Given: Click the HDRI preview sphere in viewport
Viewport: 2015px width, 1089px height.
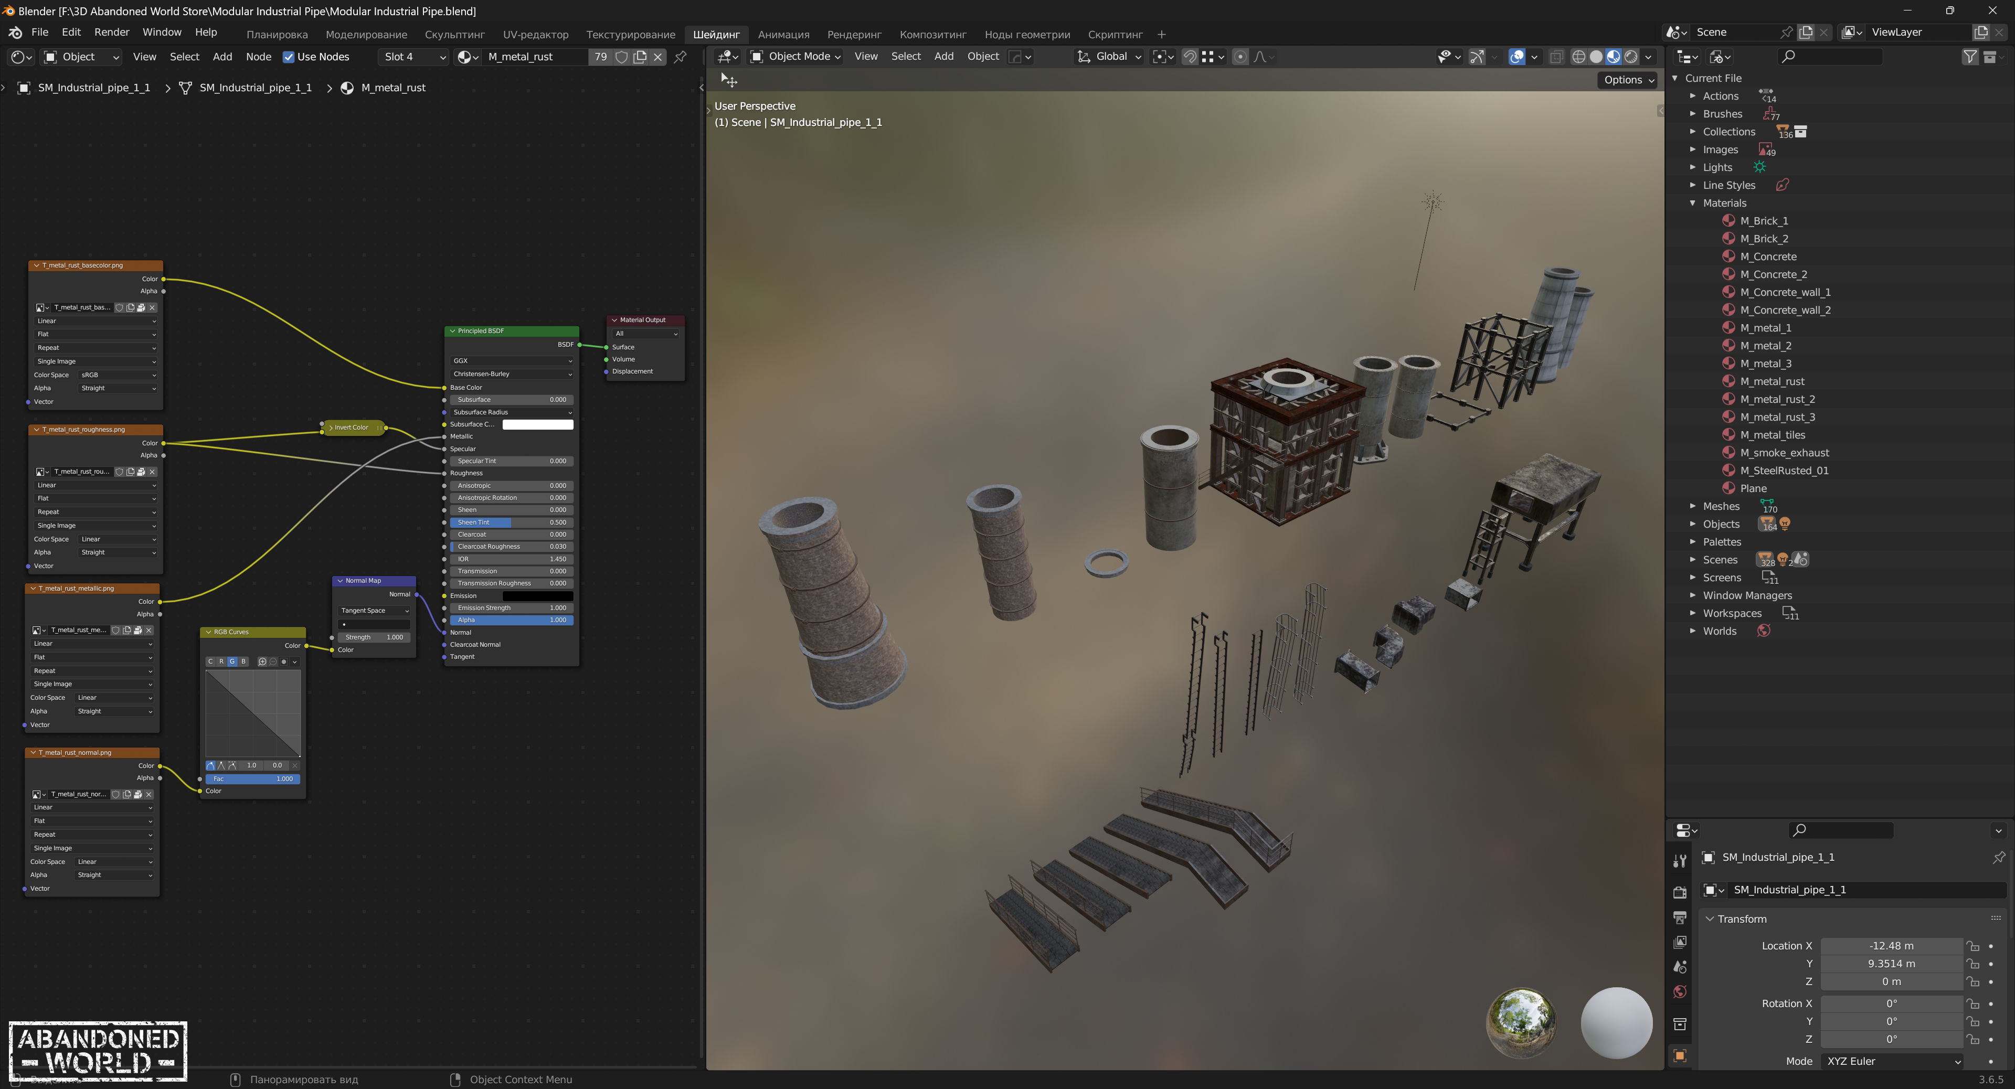Looking at the screenshot, I should click(x=1521, y=1022).
